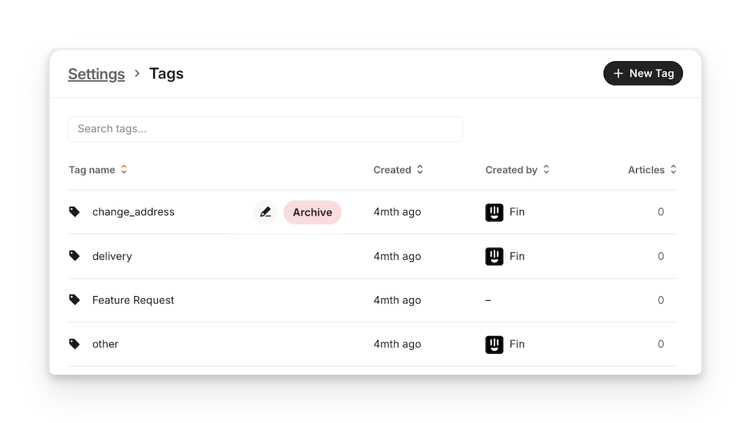Archive the change_address tag
The width and height of the screenshot is (751, 423).
click(x=312, y=212)
